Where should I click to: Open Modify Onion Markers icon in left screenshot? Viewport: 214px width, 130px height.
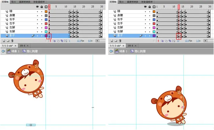pos(66,41)
